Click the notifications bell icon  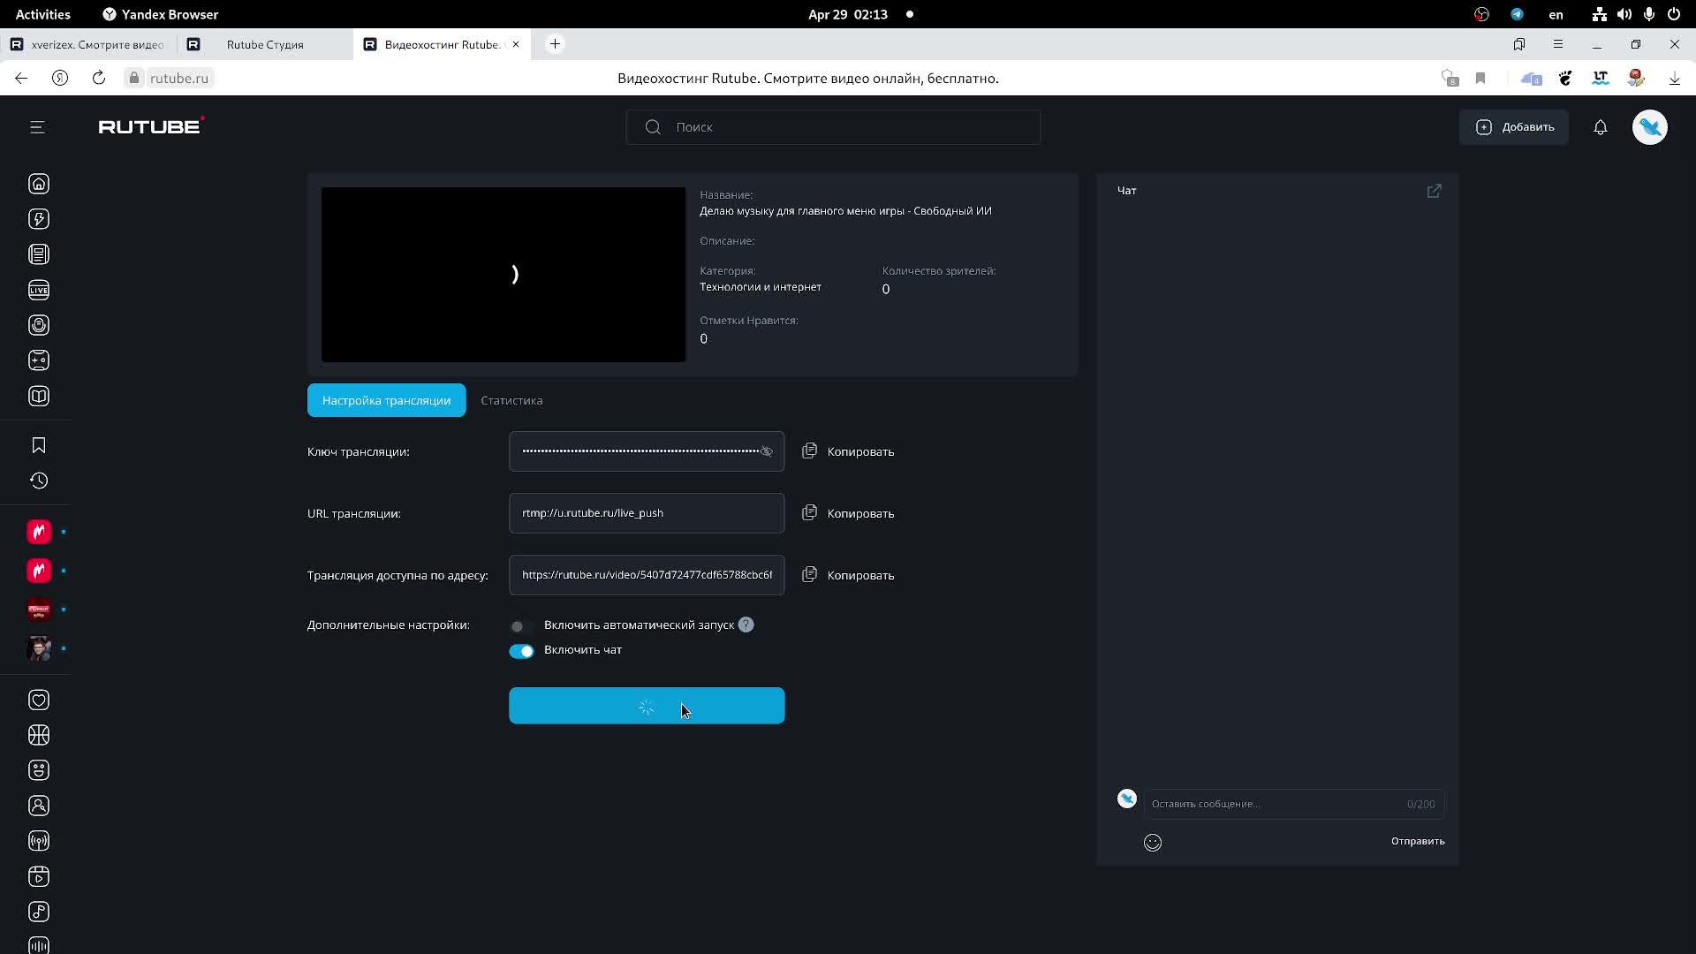click(1600, 127)
